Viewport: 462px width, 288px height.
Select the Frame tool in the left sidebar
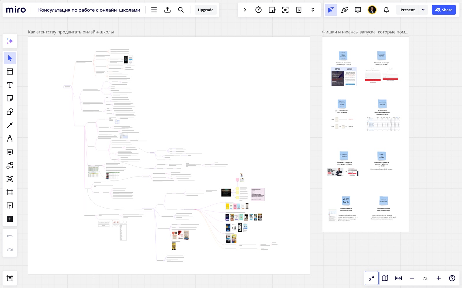(10, 192)
